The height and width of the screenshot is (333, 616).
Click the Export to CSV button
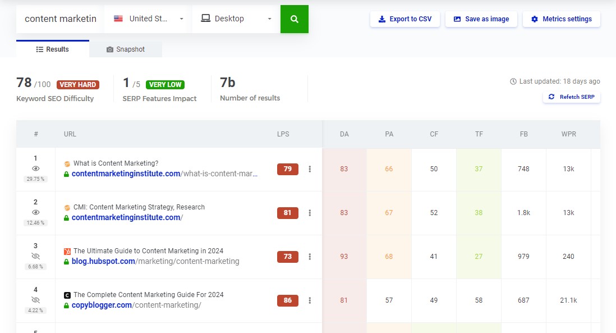404,19
